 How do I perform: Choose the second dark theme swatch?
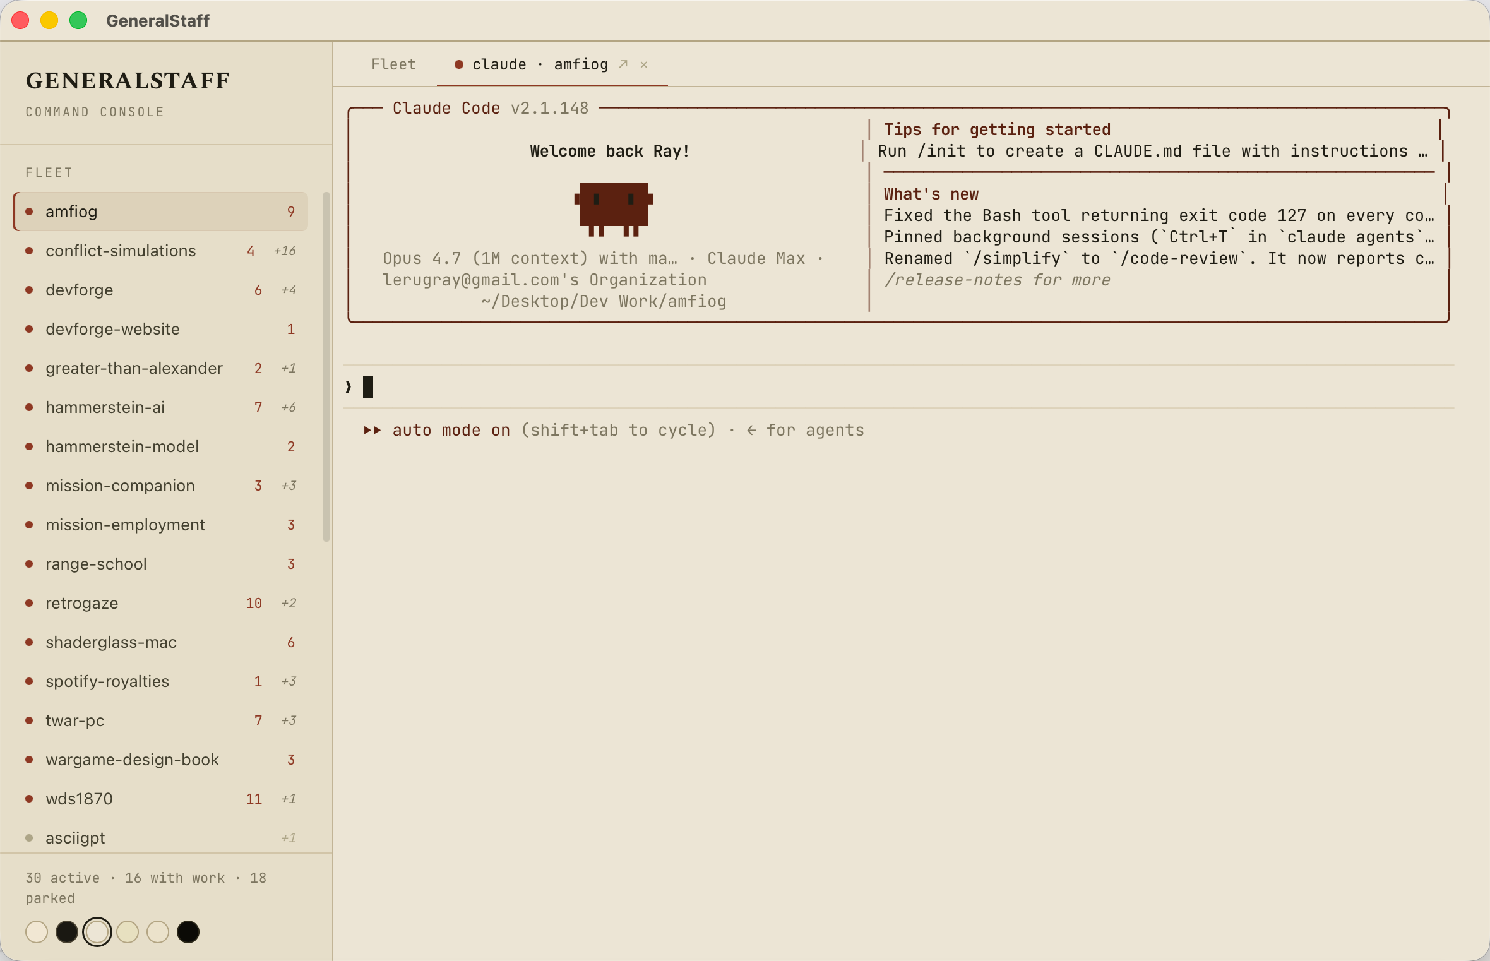tap(67, 932)
